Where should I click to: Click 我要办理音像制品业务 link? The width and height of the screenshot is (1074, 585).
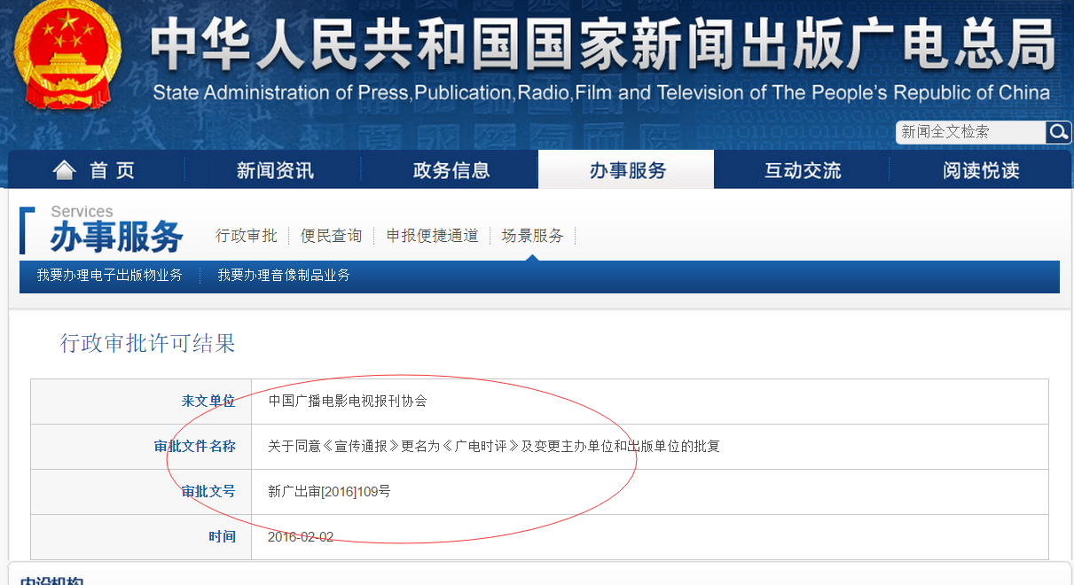click(x=284, y=276)
